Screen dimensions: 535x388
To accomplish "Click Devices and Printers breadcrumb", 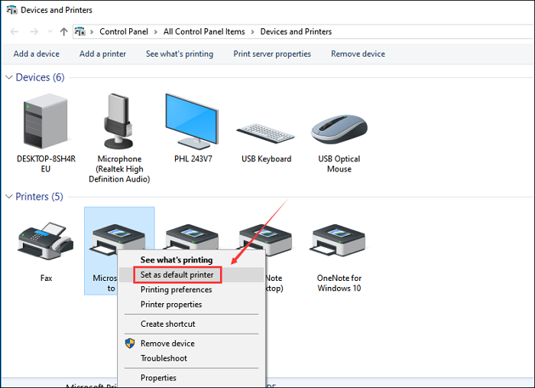I will point(296,32).
